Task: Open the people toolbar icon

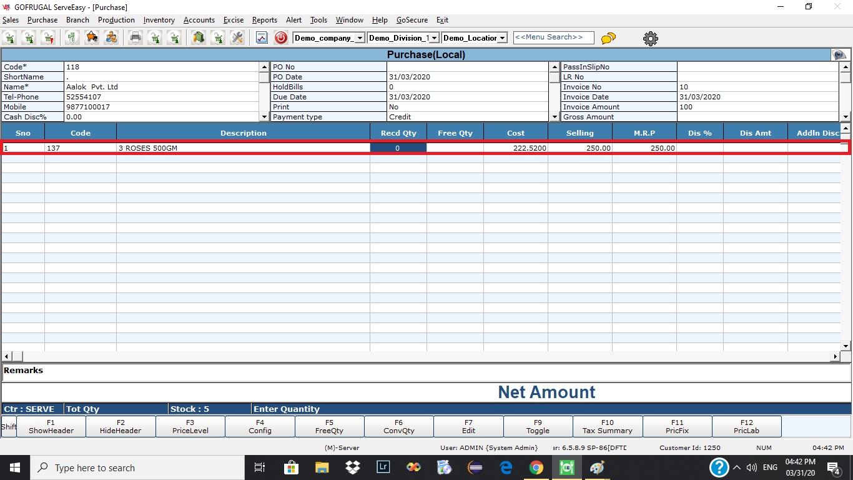Action: click(111, 37)
